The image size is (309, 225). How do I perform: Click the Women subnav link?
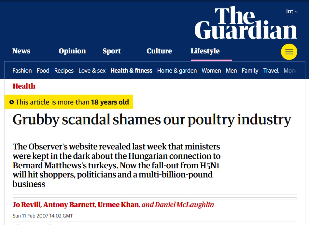(211, 71)
